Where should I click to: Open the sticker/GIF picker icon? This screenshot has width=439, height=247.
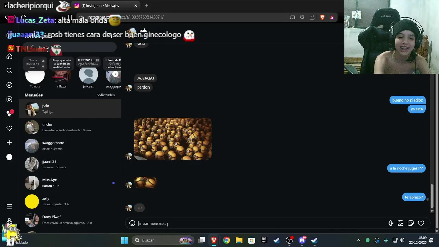pyautogui.click(x=411, y=223)
